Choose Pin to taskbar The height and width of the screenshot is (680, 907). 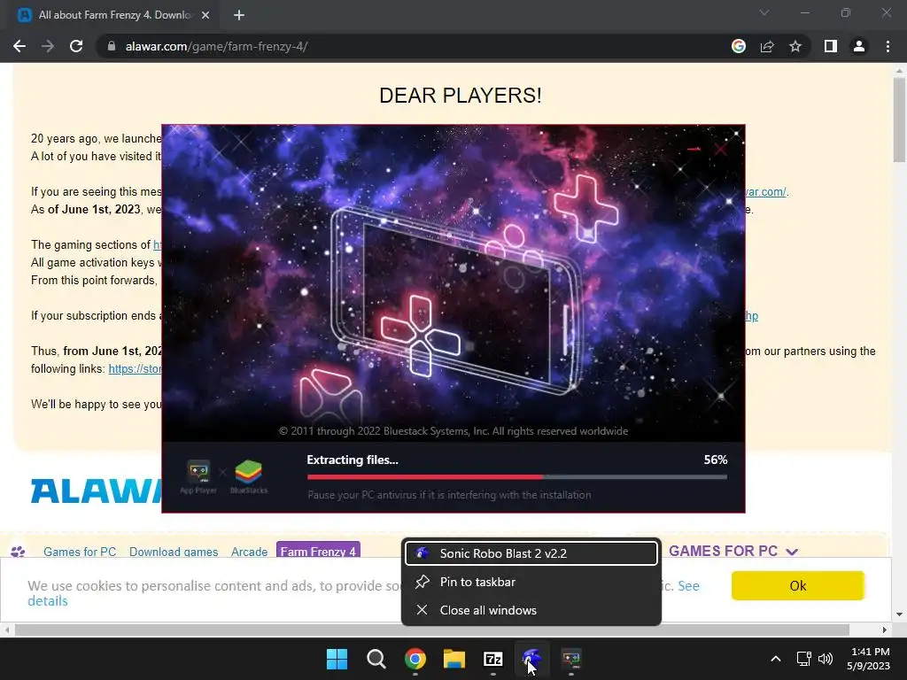coord(531,582)
